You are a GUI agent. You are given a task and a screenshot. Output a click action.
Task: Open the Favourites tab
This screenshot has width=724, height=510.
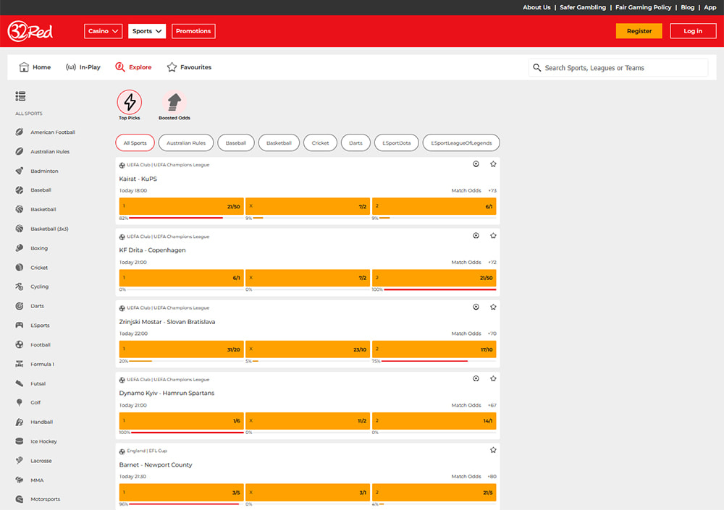pyautogui.click(x=189, y=67)
